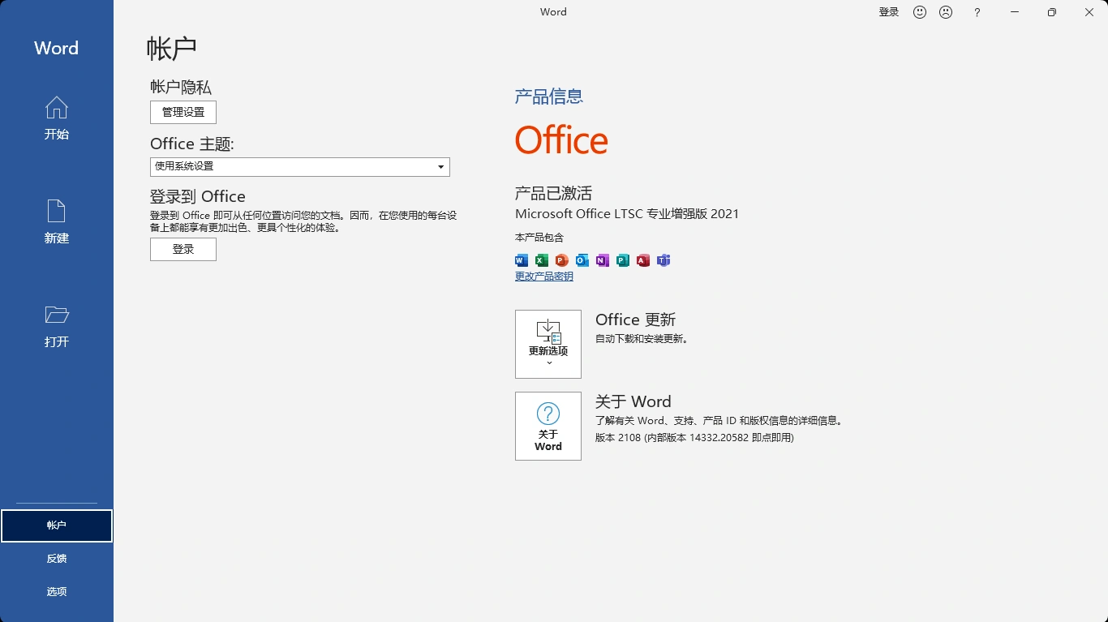Restore down the Word window
The image size is (1108, 622).
1052,12
